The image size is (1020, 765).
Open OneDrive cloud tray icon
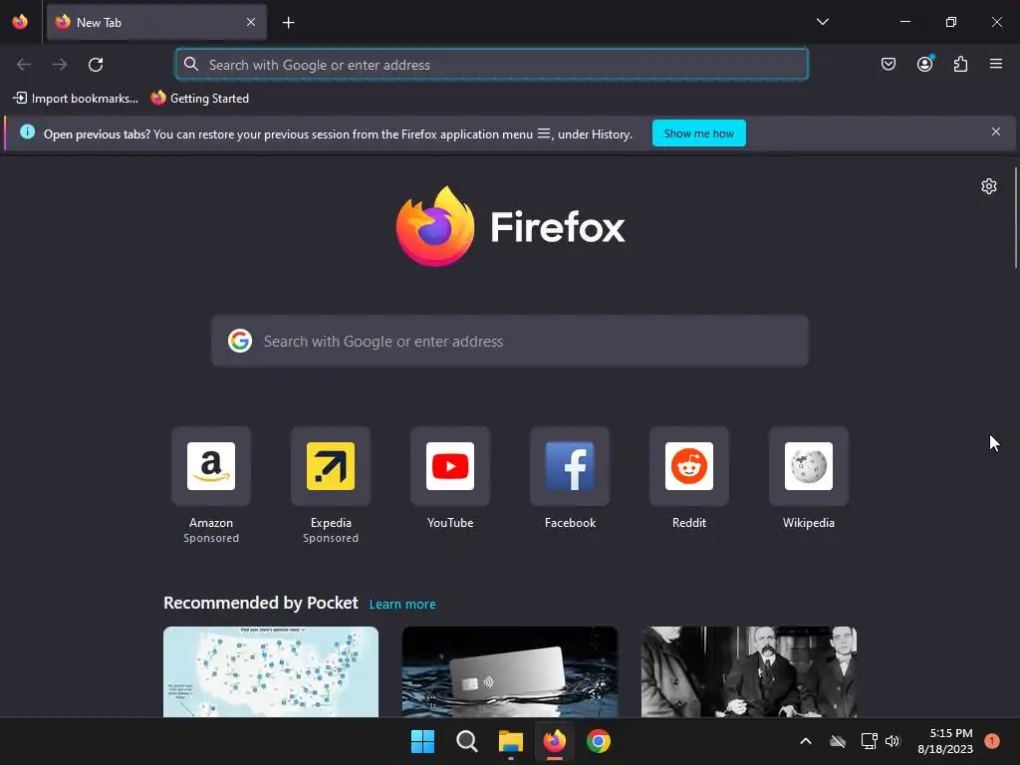coord(838,741)
